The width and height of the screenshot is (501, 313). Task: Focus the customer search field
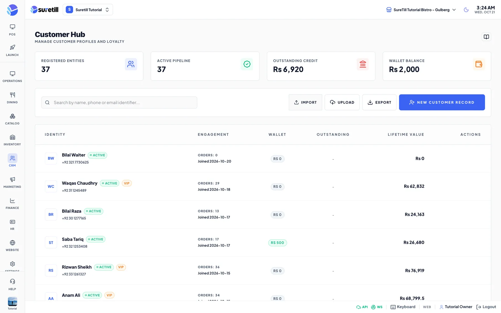(x=119, y=102)
